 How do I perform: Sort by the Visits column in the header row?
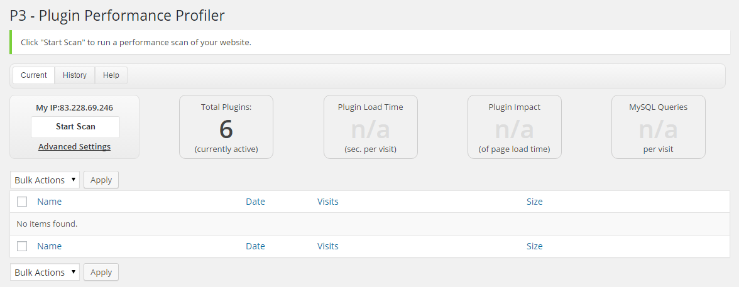pos(328,202)
